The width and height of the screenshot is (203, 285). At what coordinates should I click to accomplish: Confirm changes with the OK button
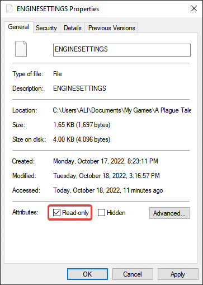[87, 274]
